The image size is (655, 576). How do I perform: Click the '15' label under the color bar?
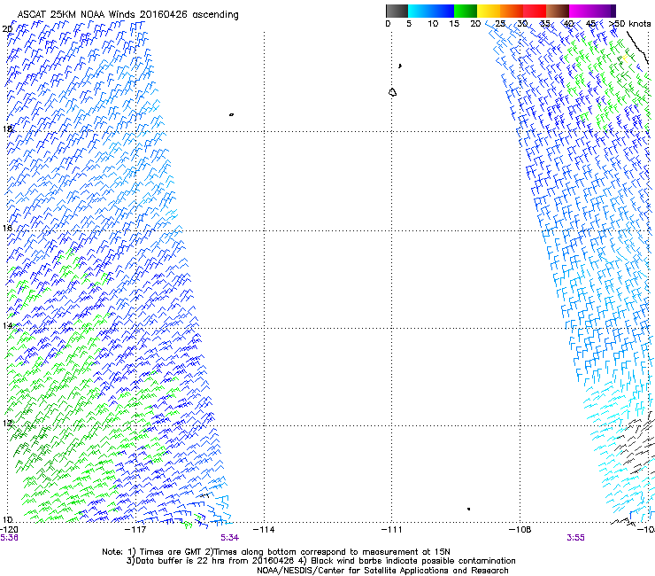click(x=454, y=24)
